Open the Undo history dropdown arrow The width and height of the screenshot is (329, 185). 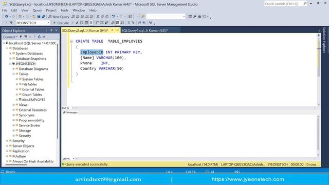117,16
